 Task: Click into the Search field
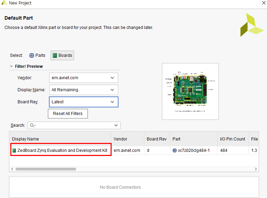(74, 125)
